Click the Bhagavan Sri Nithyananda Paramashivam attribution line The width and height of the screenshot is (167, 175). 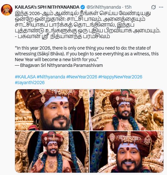click(x=59, y=65)
